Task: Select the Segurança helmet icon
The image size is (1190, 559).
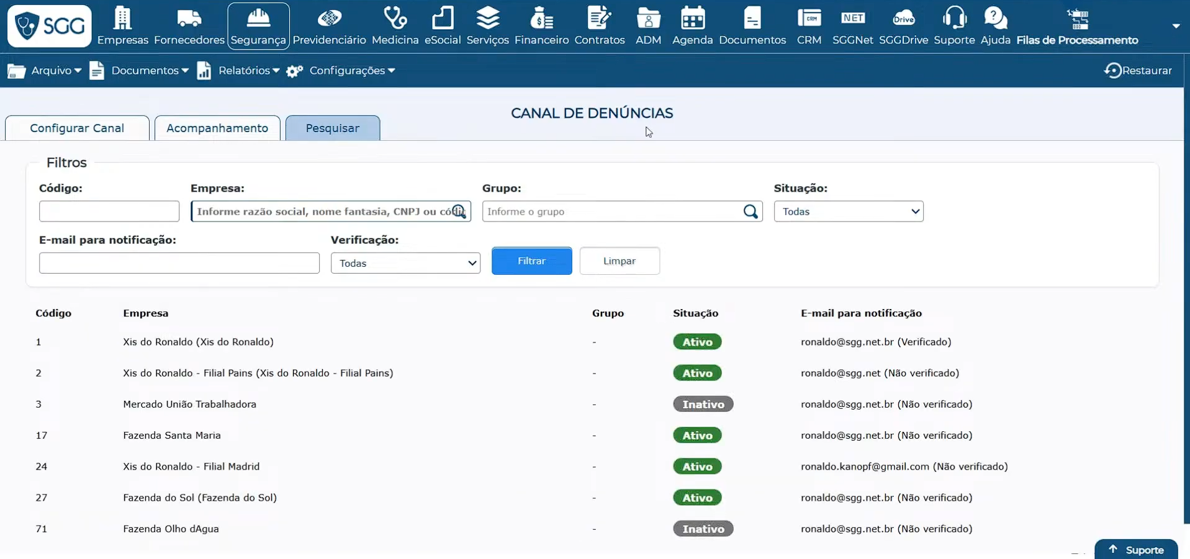Action: point(258,19)
